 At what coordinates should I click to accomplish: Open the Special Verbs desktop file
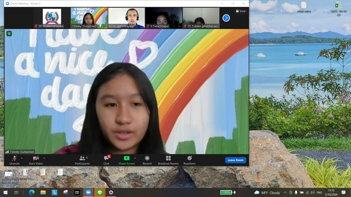(9, 177)
